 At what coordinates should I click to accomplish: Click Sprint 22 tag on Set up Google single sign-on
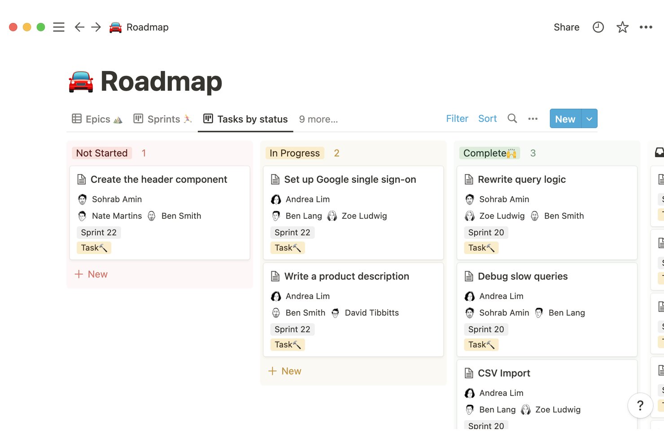[x=293, y=232]
